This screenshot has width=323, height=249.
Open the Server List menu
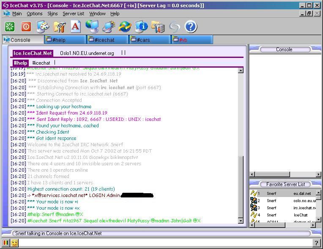coord(73,14)
